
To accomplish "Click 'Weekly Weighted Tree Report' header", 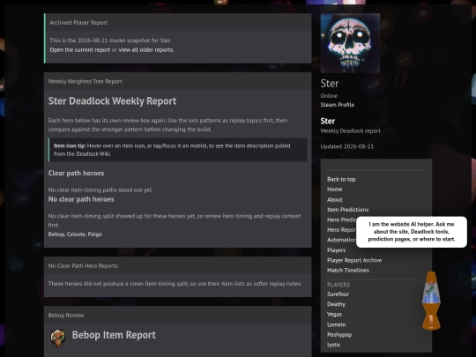I will (85, 81).
